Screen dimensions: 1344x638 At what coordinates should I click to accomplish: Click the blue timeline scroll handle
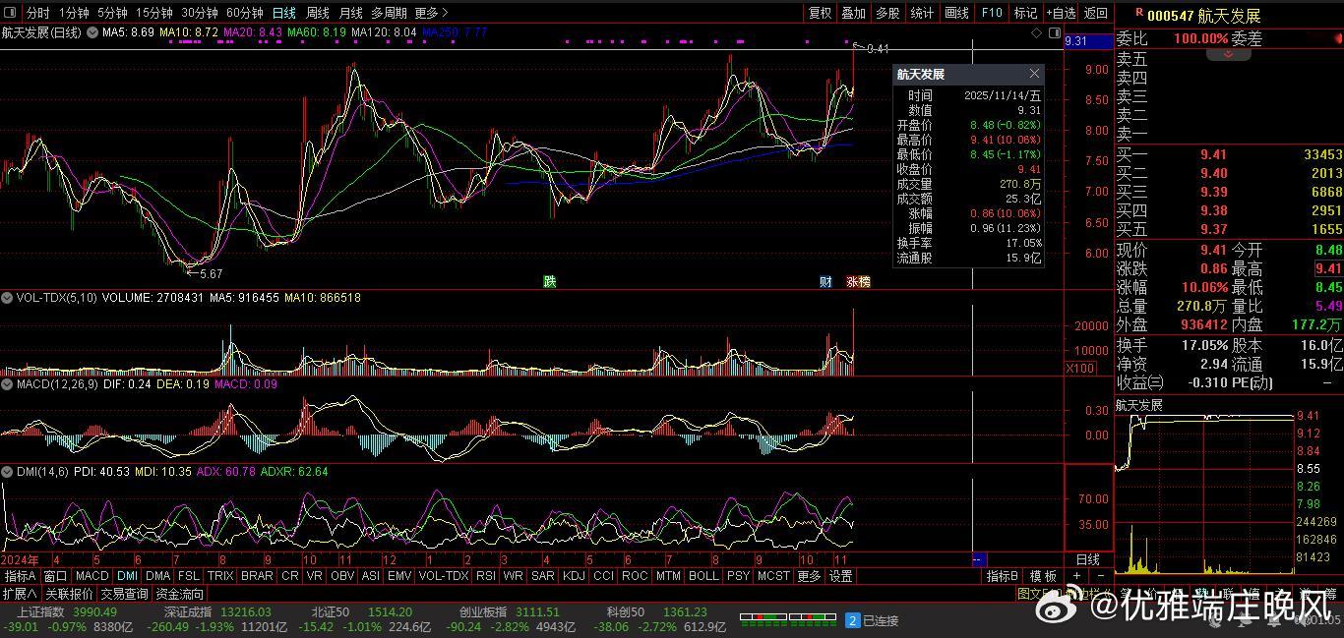pos(978,559)
